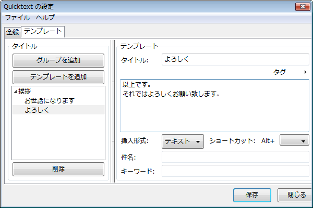Close the Quicktext settings window
The image size is (313, 208).
click(x=303, y=7)
